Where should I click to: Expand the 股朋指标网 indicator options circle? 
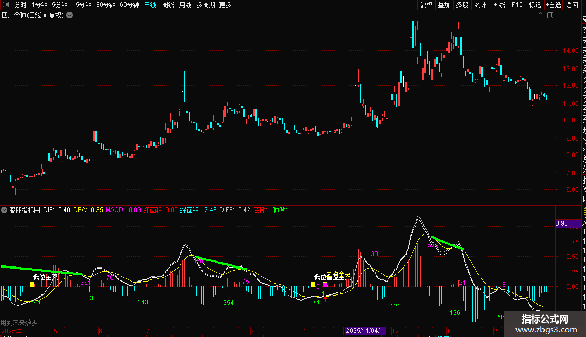tap(4, 210)
